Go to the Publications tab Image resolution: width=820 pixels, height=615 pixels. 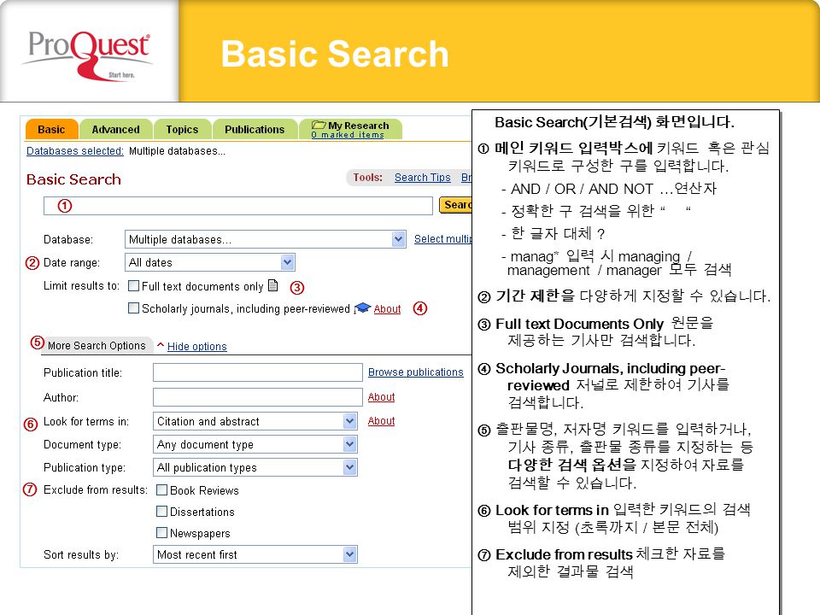(x=255, y=129)
